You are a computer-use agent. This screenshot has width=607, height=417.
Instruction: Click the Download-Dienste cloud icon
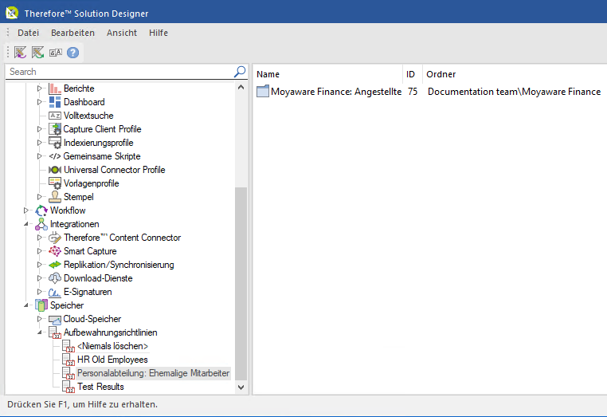55,278
